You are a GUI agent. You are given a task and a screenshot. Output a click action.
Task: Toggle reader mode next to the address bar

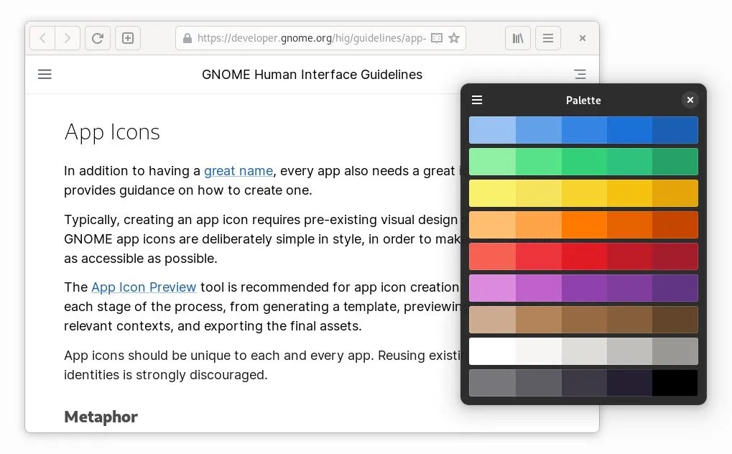pyautogui.click(x=436, y=38)
